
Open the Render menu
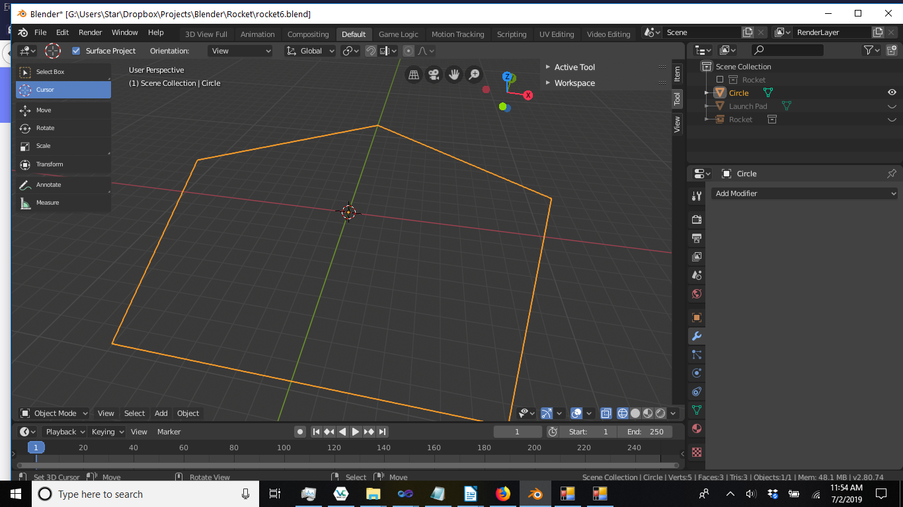91,32
